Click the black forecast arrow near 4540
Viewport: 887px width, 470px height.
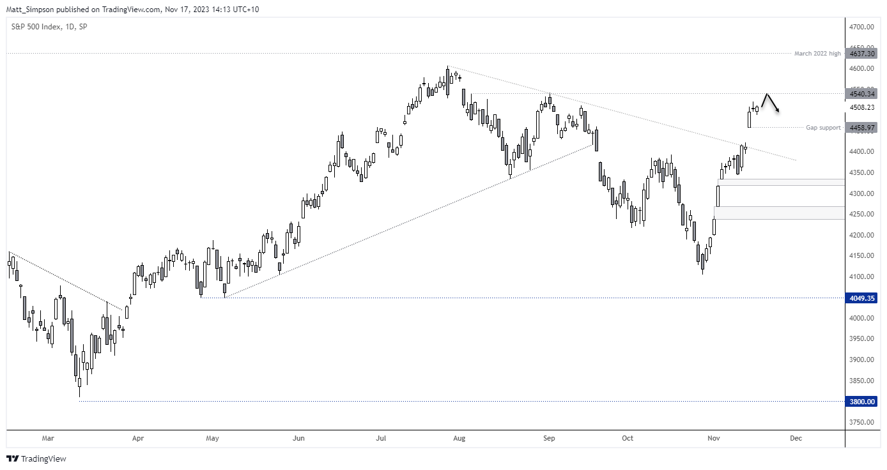(770, 103)
